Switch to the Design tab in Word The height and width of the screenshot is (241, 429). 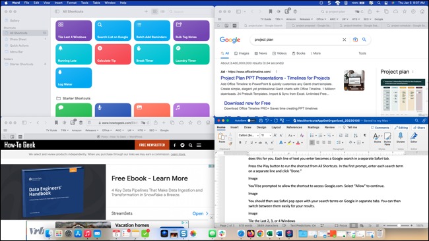[x=261, y=127]
